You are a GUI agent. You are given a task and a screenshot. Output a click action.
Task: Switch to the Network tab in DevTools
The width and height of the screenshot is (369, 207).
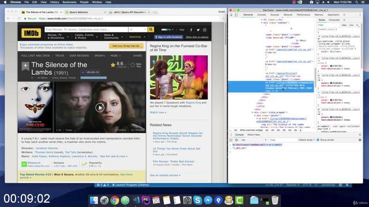pyautogui.click(x=288, y=15)
